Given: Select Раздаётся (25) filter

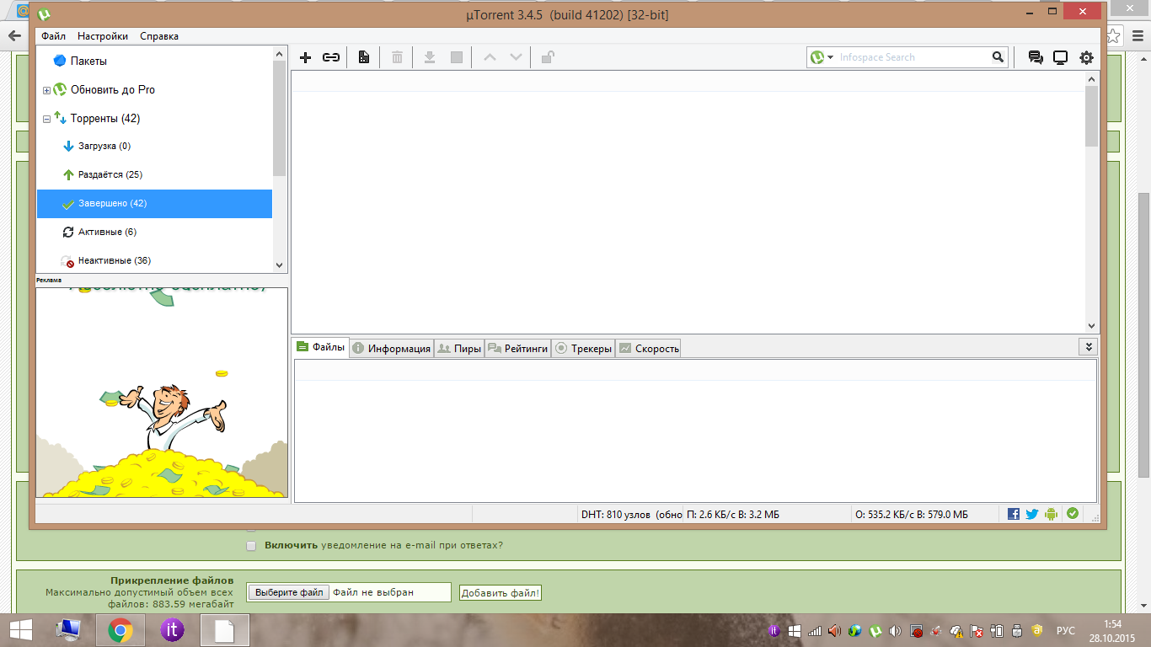Looking at the screenshot, I should point(110,175).
